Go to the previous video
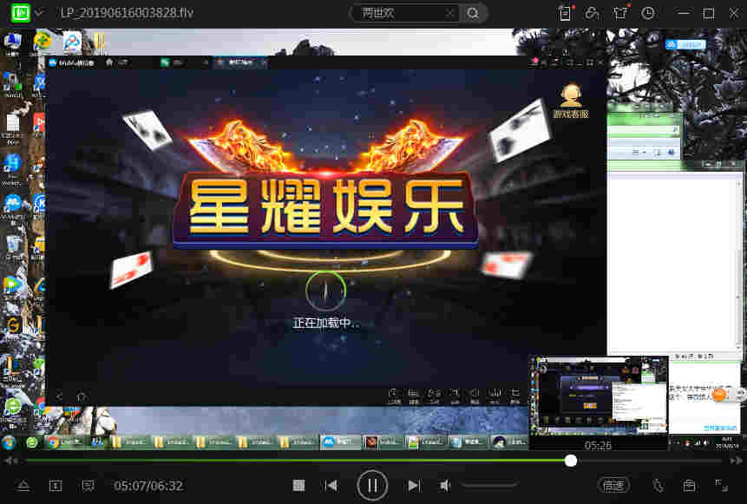The height and width of the screenshot is (504, 747). pyautogui.click(x=331, y=486)
